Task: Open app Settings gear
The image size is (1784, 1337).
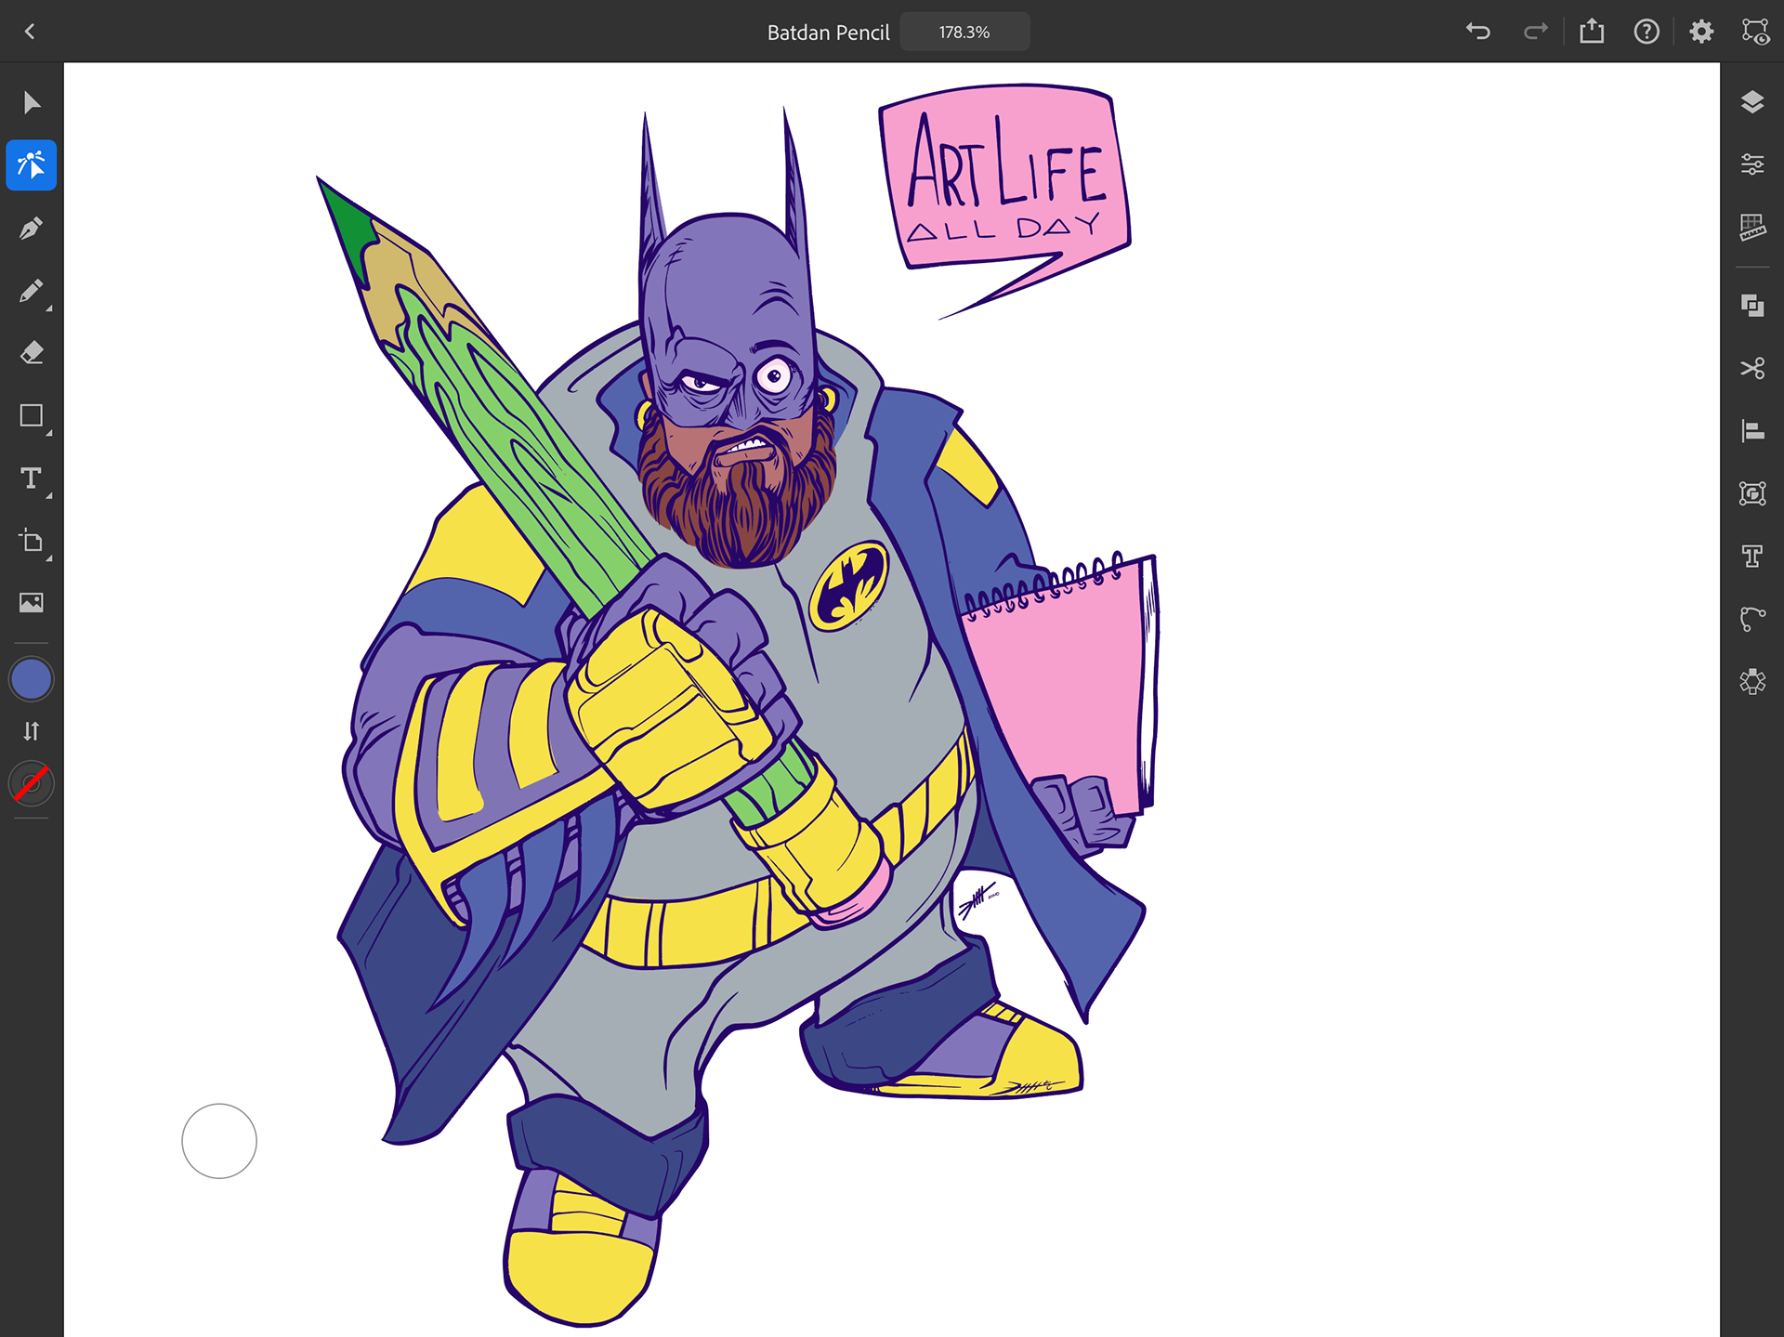Action: tap(1701, 32)
